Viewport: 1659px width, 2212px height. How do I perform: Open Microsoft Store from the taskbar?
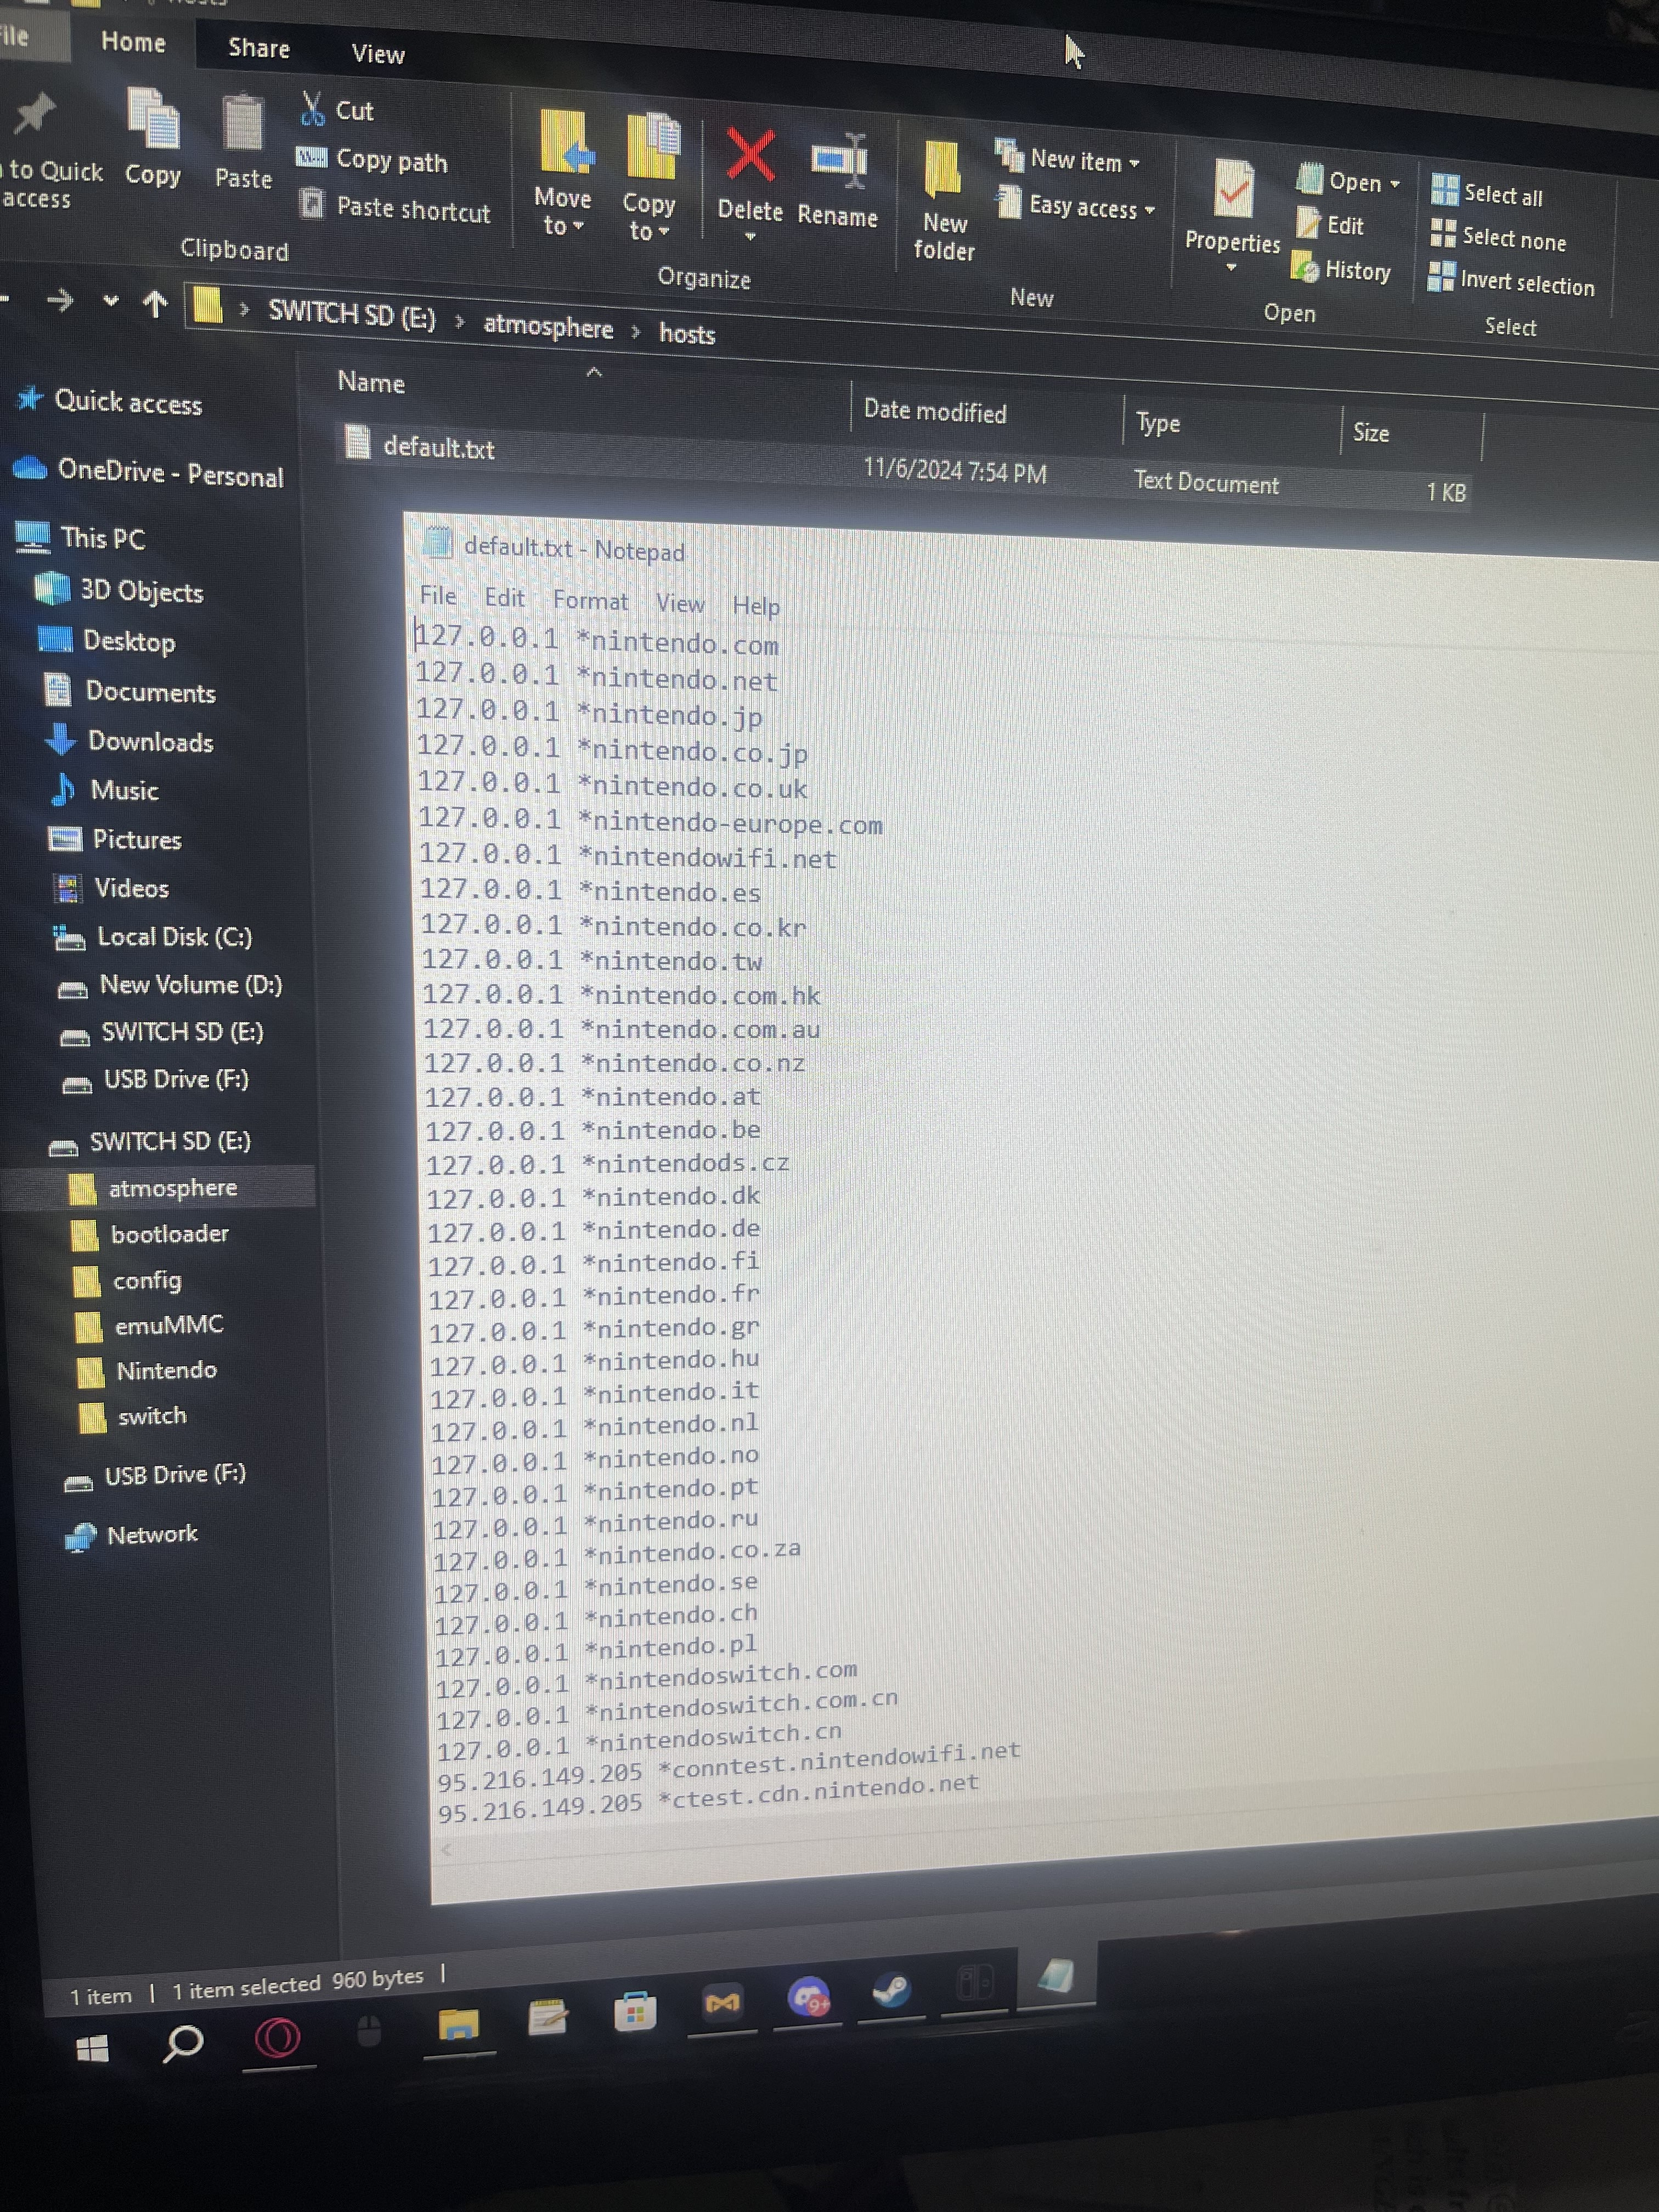[x=635, y=2010]
